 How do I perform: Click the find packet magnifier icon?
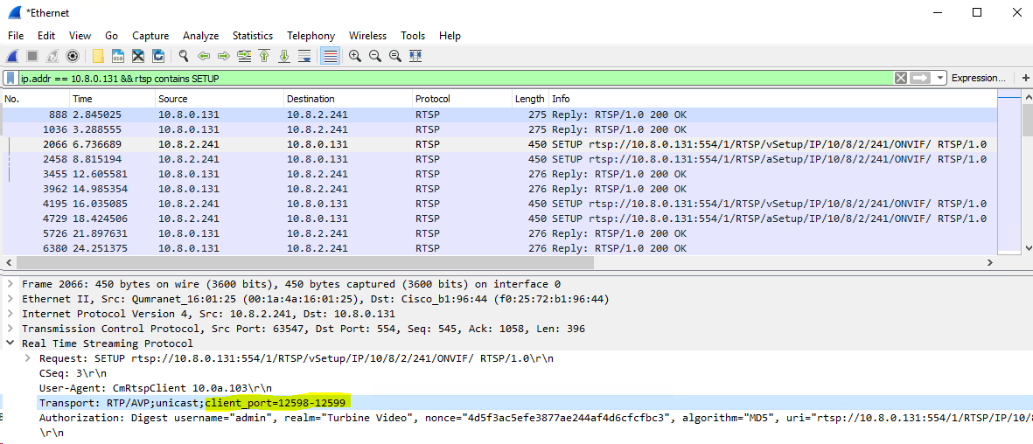[184, 56]
